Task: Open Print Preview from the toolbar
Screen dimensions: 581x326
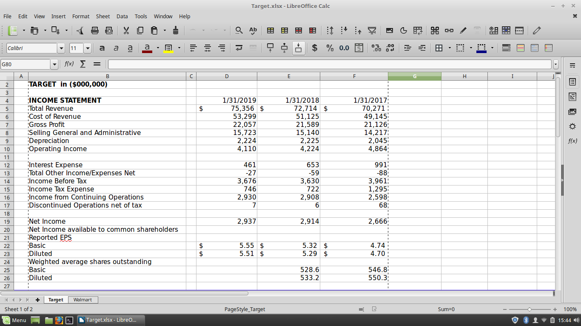Action: (109, 31)
